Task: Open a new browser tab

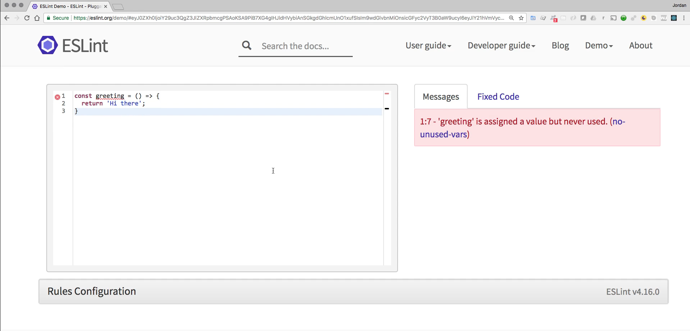Action: 118,7
